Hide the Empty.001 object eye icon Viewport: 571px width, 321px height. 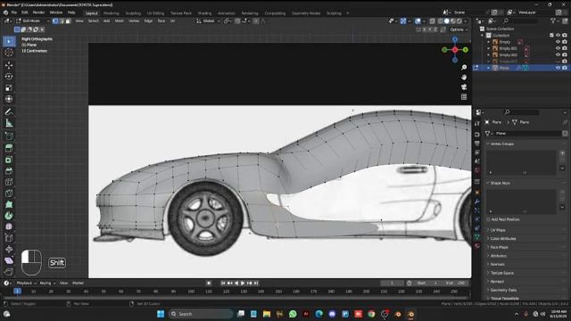click(x=558, y=48)
